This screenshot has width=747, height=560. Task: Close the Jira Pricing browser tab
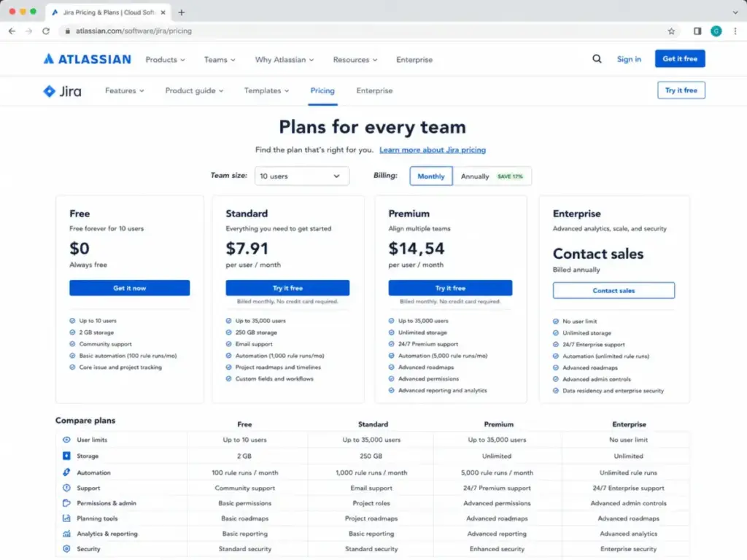coord(163,12)
